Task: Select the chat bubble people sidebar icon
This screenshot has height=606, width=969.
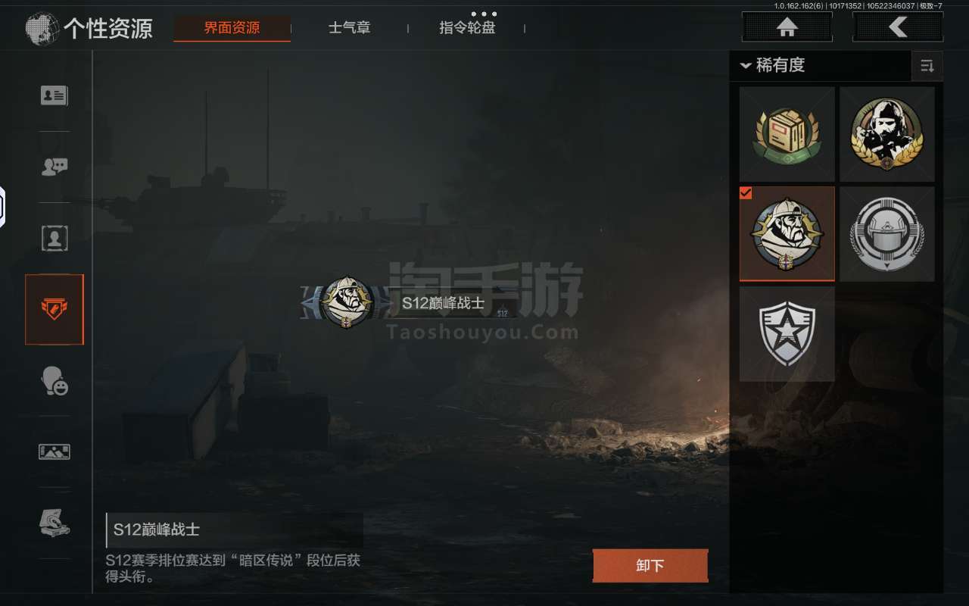Action: click(x=55, y=167)
